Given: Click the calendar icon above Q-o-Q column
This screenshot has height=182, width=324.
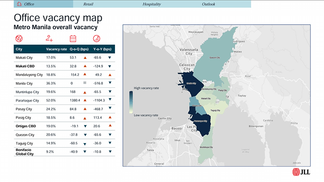Looking at the screenshot, I should point(73,39).
